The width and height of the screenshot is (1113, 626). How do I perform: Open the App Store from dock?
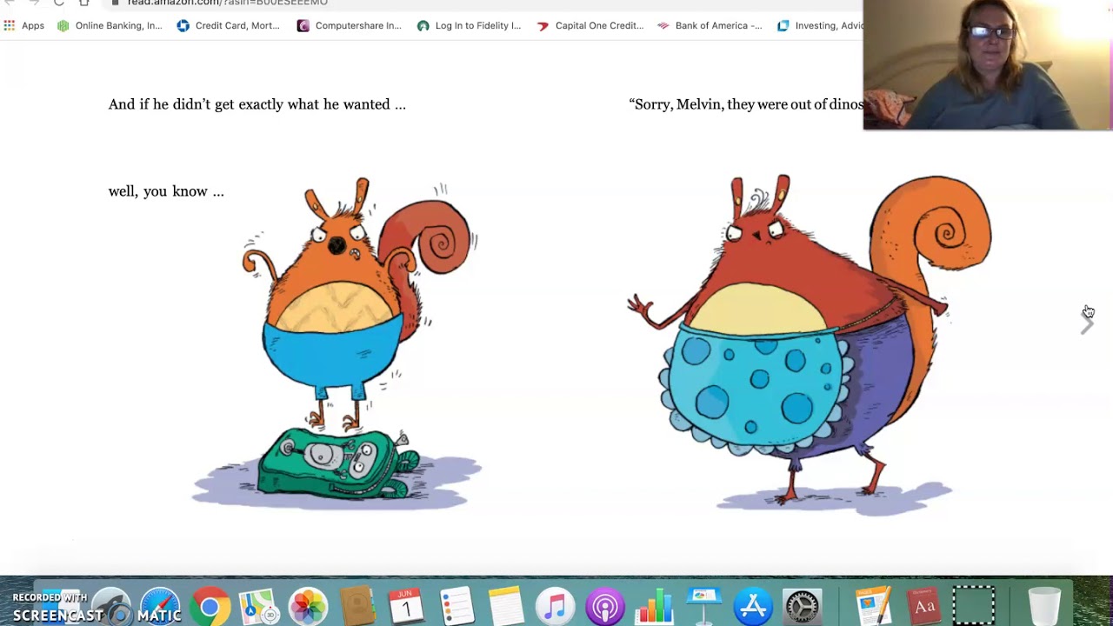[x=753, y=607]
